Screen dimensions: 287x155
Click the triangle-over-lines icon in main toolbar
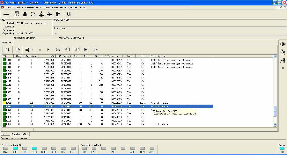41,14
